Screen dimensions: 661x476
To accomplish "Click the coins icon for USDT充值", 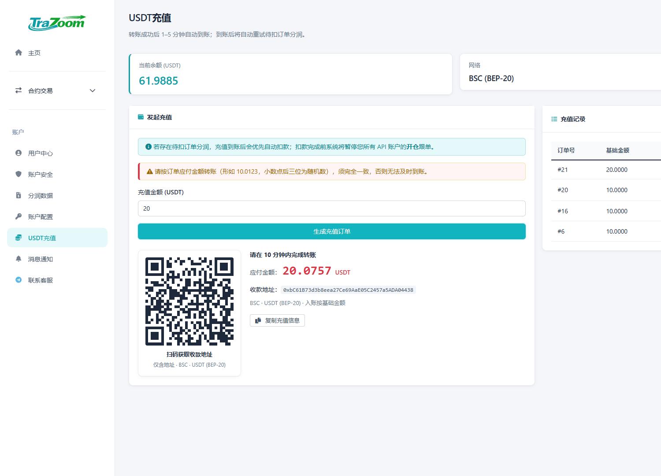I will [19, 238].
